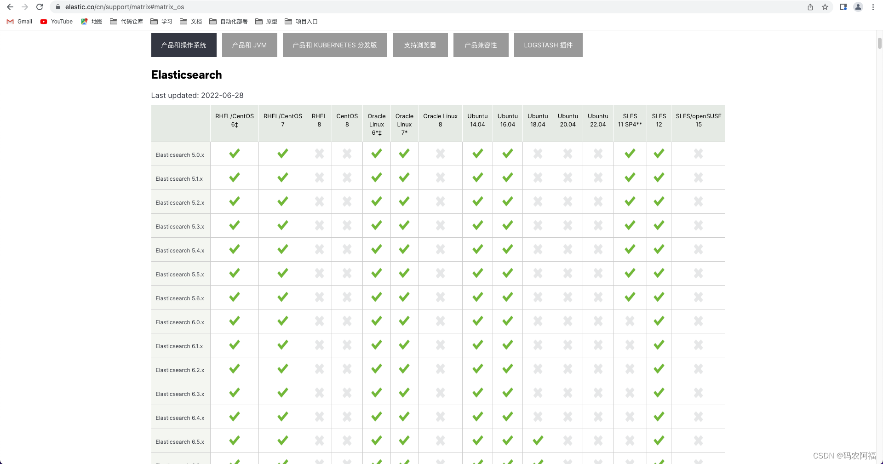Viewport: 883px width, 464px height.
Task: Open the 地图 bookmark
Action: click(x=92, y=22)
